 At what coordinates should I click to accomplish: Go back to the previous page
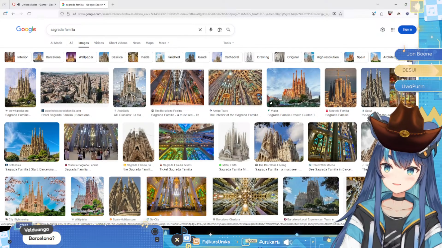[13, 14]
